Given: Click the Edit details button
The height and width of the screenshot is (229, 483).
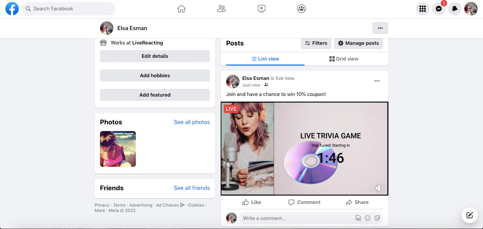Looking at the screenshot, I should [155, 56].
